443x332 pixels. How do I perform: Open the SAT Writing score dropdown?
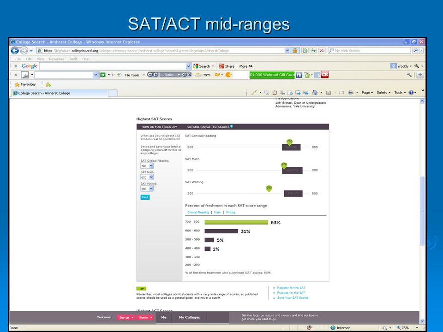click(x=147, y=189)
